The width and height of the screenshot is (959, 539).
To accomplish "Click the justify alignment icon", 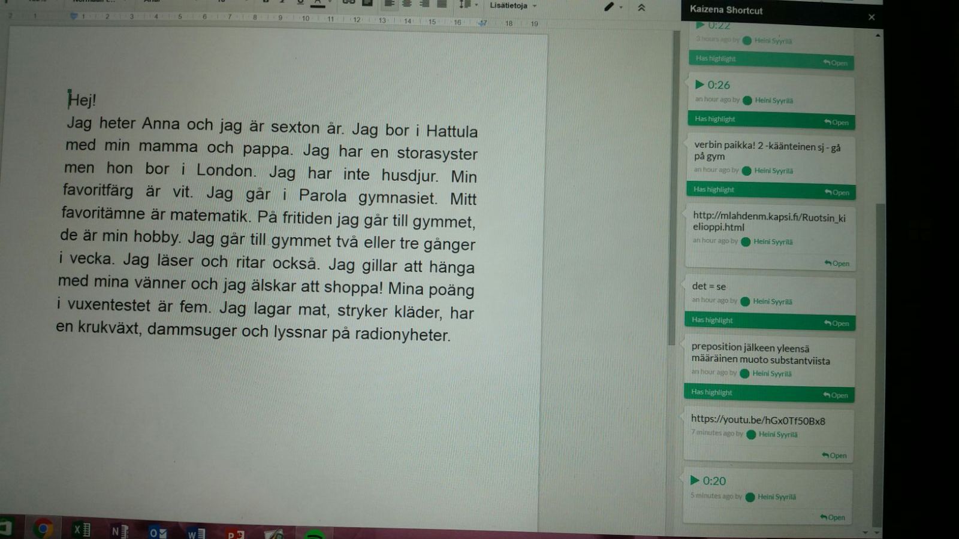I will 442,4.
